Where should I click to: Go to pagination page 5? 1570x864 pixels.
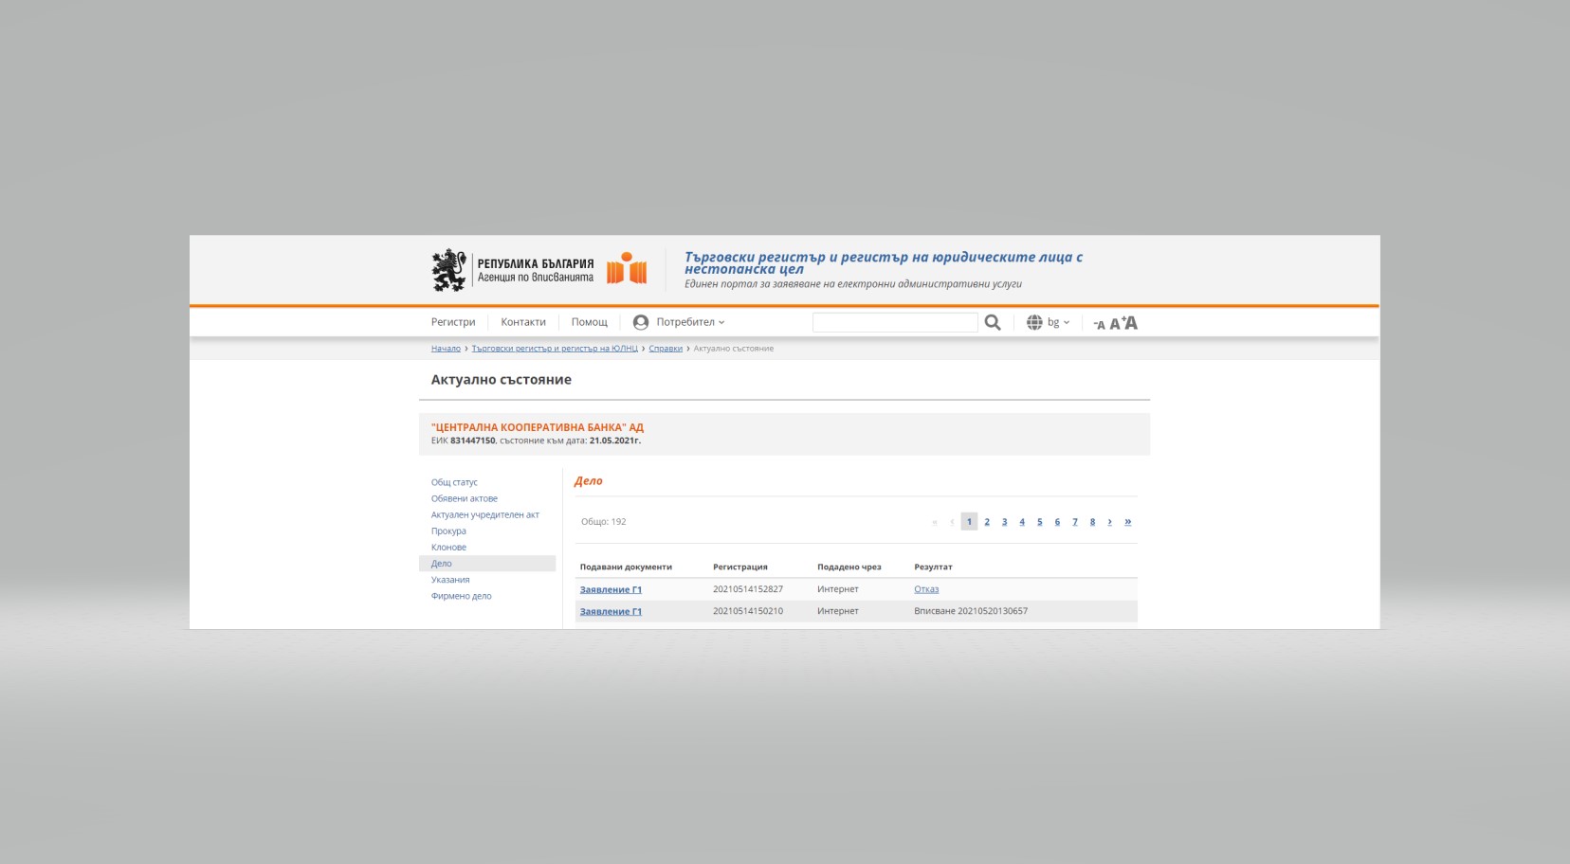(1040, 522)
